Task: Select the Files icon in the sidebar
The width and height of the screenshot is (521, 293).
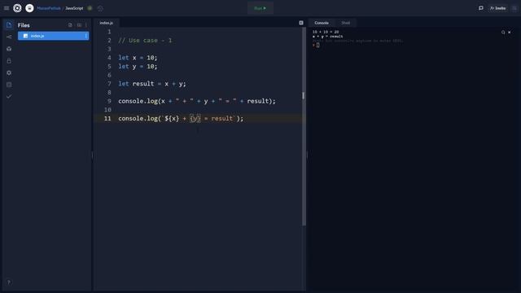Action: tap(9, 25)
